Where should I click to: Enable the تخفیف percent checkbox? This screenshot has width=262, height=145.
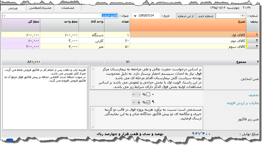click(x=148, y=94)
